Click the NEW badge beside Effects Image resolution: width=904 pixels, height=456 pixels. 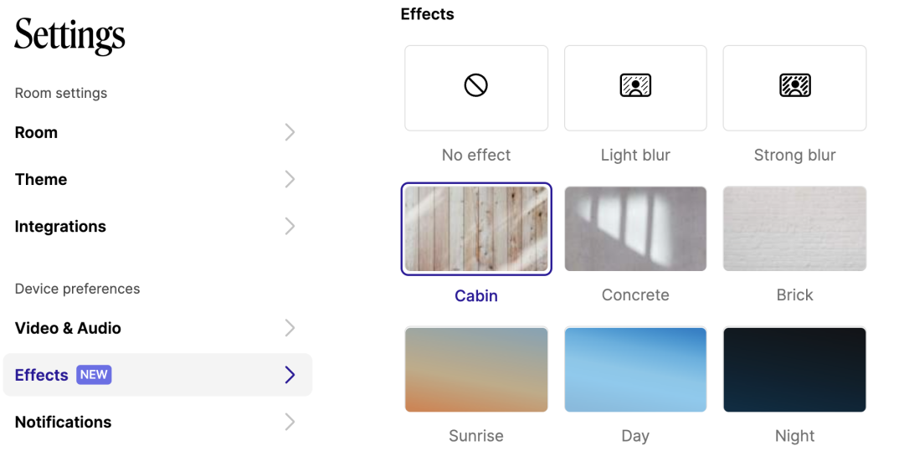tap(94, 375)
